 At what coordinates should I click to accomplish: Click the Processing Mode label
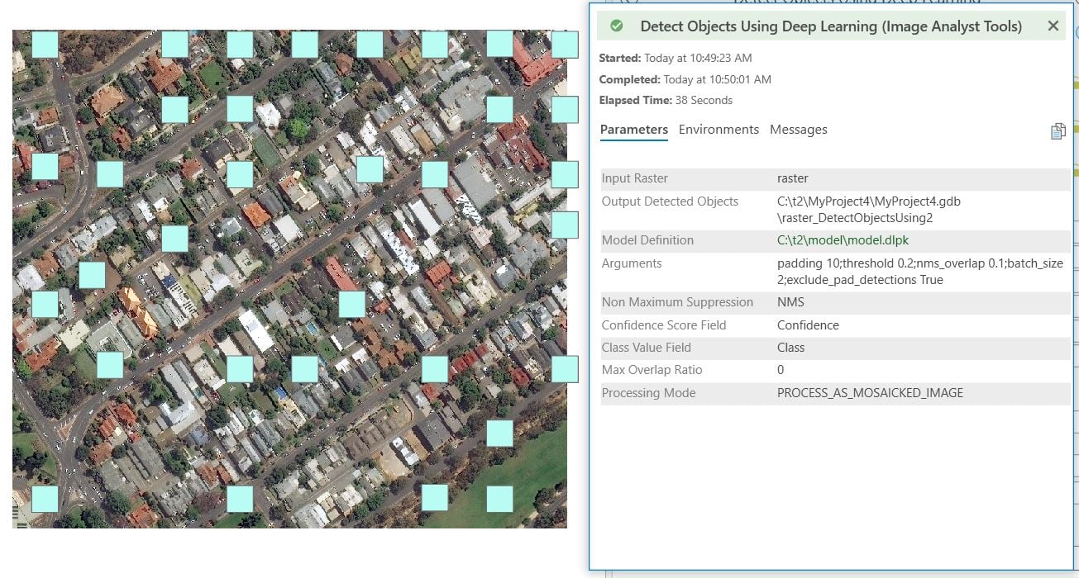pyautogui.click(x=649, y=393)
